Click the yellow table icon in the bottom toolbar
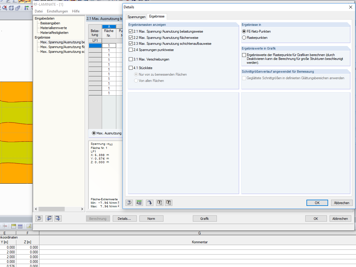356x267 pixels. pos(14,226)
